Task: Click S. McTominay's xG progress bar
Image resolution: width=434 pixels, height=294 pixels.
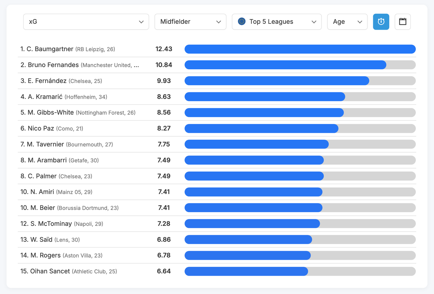Action: coord(300,224)
